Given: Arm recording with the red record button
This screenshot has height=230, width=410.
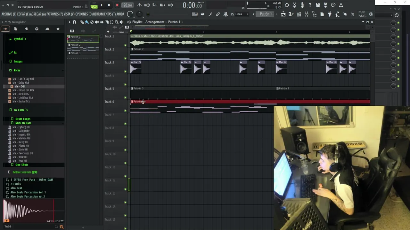Looking at the screenshot, I should 117,5.
